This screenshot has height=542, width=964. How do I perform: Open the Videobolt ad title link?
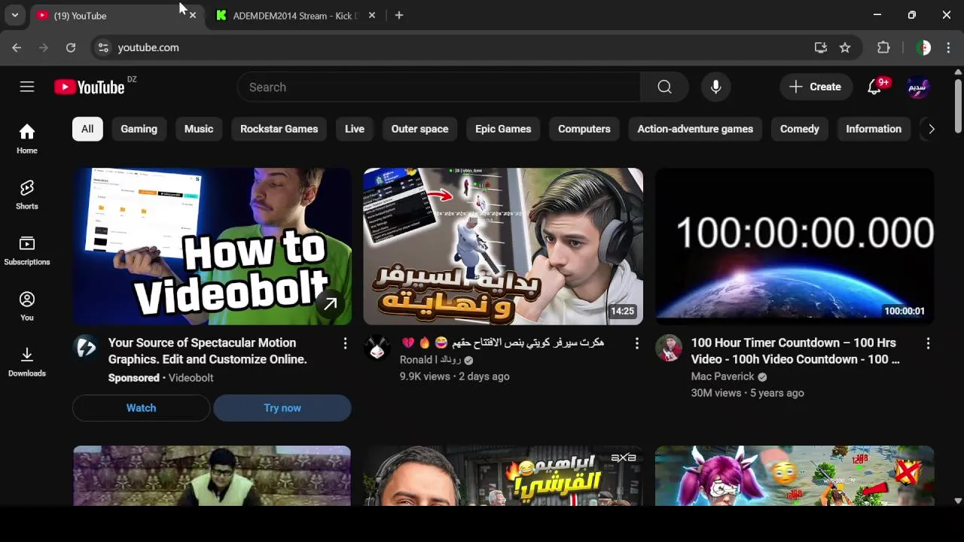208,351
